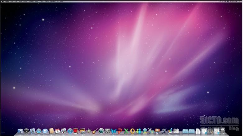Open the Table menu
This screenshot has width=243, height=137.
pos(47,2)
